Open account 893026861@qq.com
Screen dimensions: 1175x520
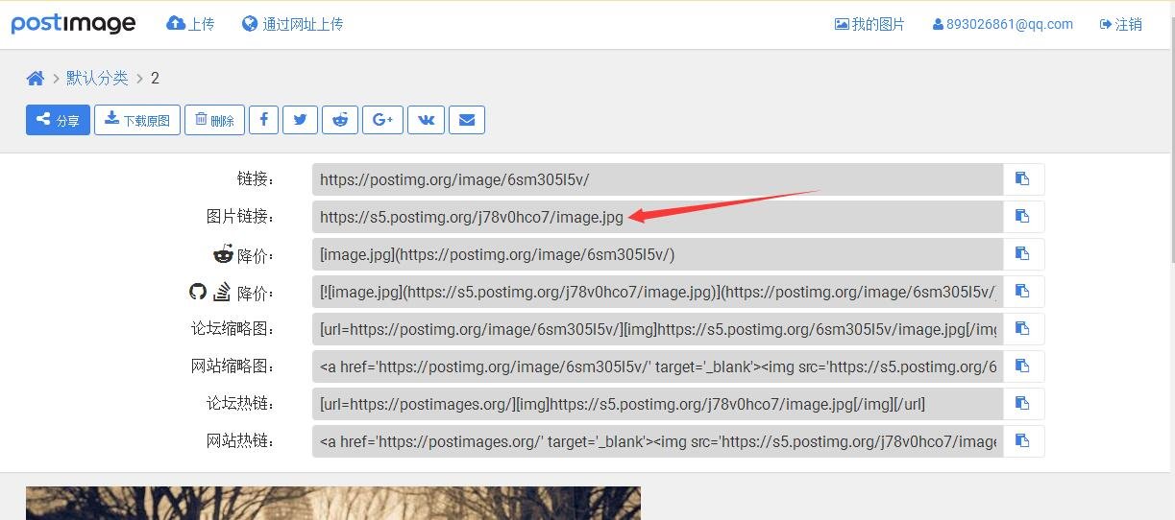(x=1002, y=24)
